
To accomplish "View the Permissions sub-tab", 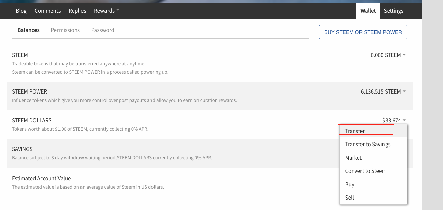I will pyautogui.click(x=65, y=30).
